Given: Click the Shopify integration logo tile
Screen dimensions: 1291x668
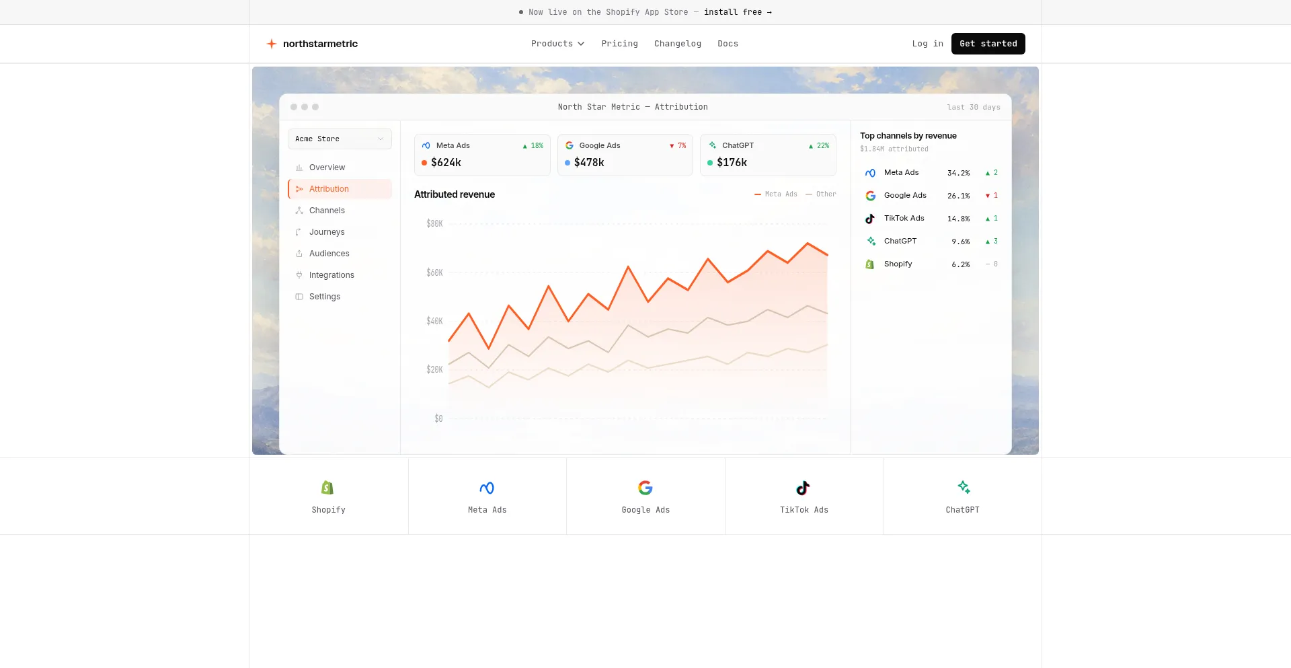Looking at the screenshot, I should [328, 496].
